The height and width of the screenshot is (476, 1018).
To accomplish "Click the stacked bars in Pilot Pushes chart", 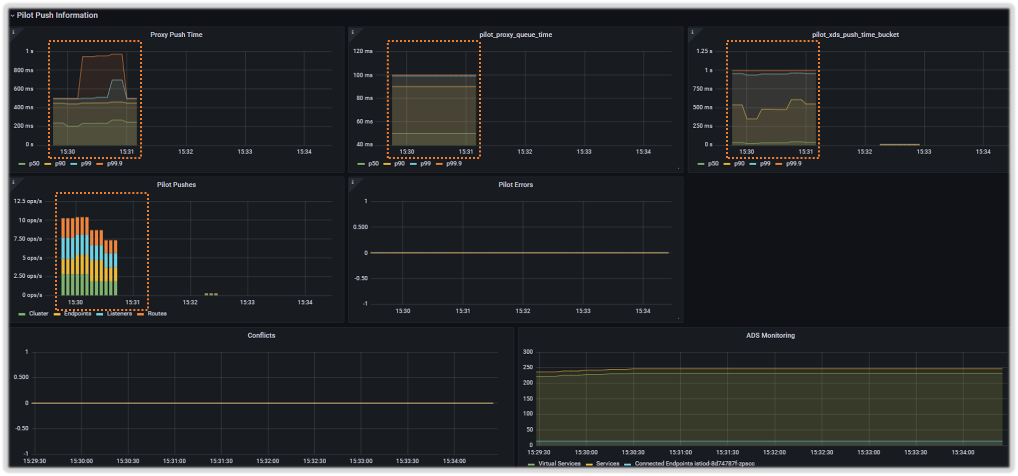I will click(89, 257).
